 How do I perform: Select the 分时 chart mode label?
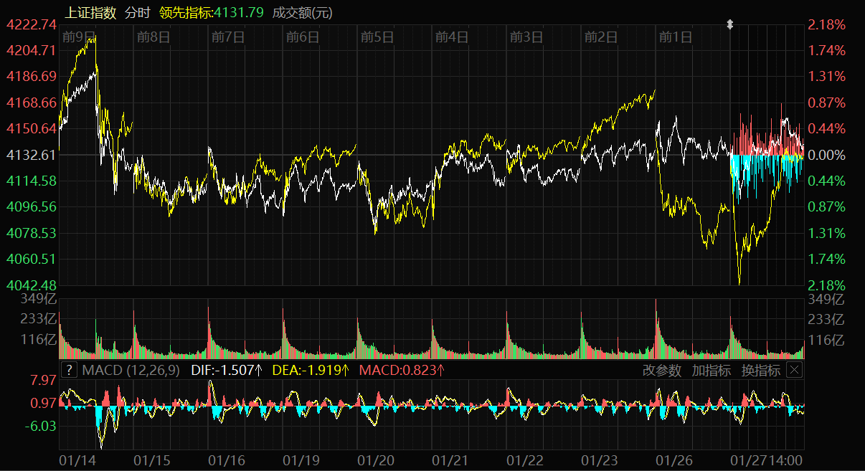pyautogui.click(x=138, y=12)
